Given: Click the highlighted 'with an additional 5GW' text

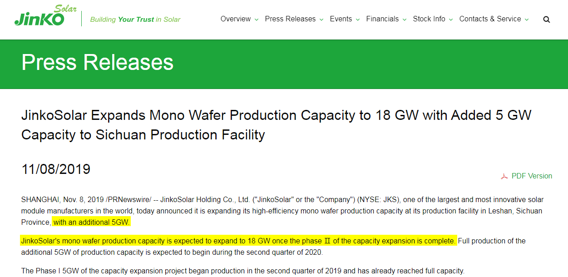Looking at the screenshot, I should pos(92,223).
